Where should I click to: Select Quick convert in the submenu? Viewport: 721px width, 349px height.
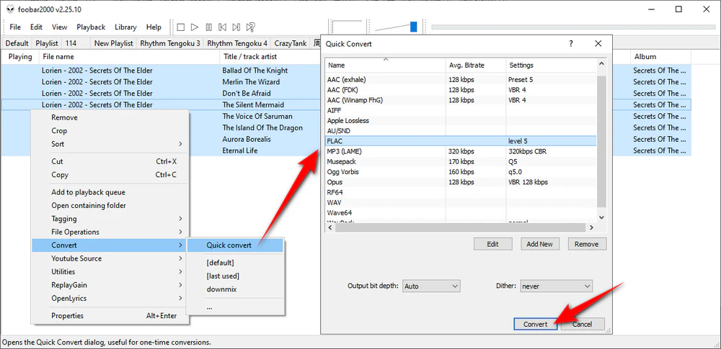click(235, 245)
